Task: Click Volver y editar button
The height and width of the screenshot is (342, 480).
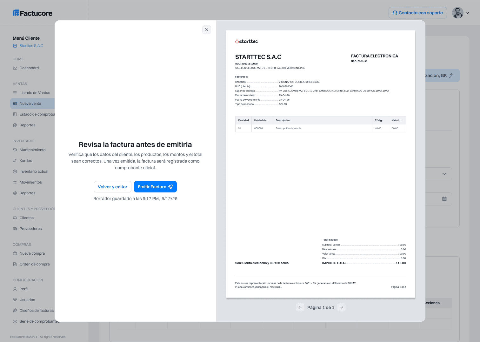Action: [x=112, y=187]
